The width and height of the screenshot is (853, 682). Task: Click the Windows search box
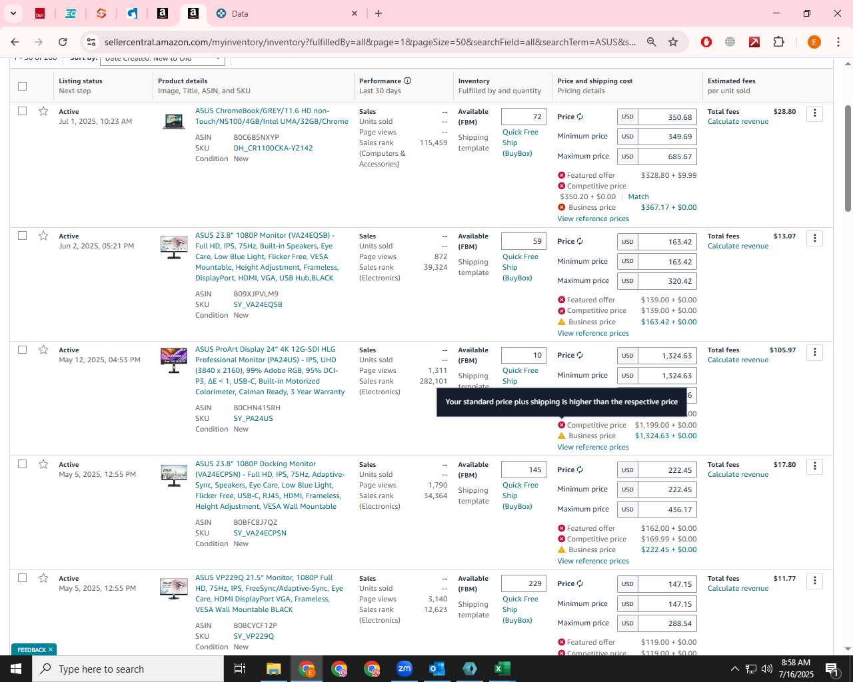(128, 669)
